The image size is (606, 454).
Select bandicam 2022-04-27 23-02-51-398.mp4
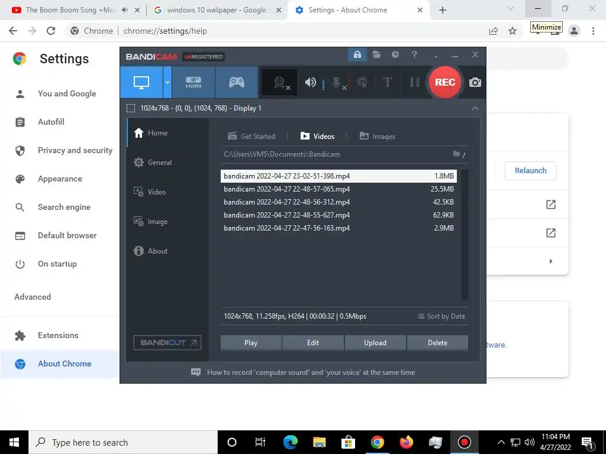pyautogui.click(x=339, y=176)
